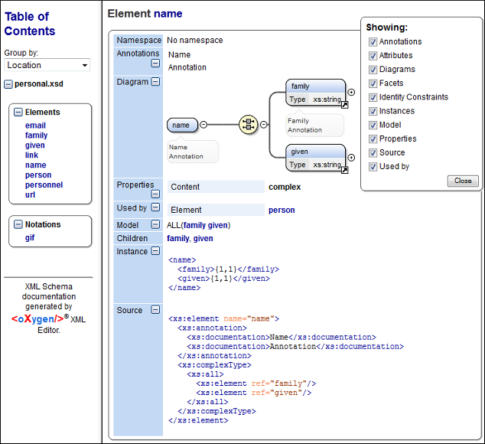Uncheck the Annotations checkbox
Viewport: 485px width, 444px height.
coord(373,42)
